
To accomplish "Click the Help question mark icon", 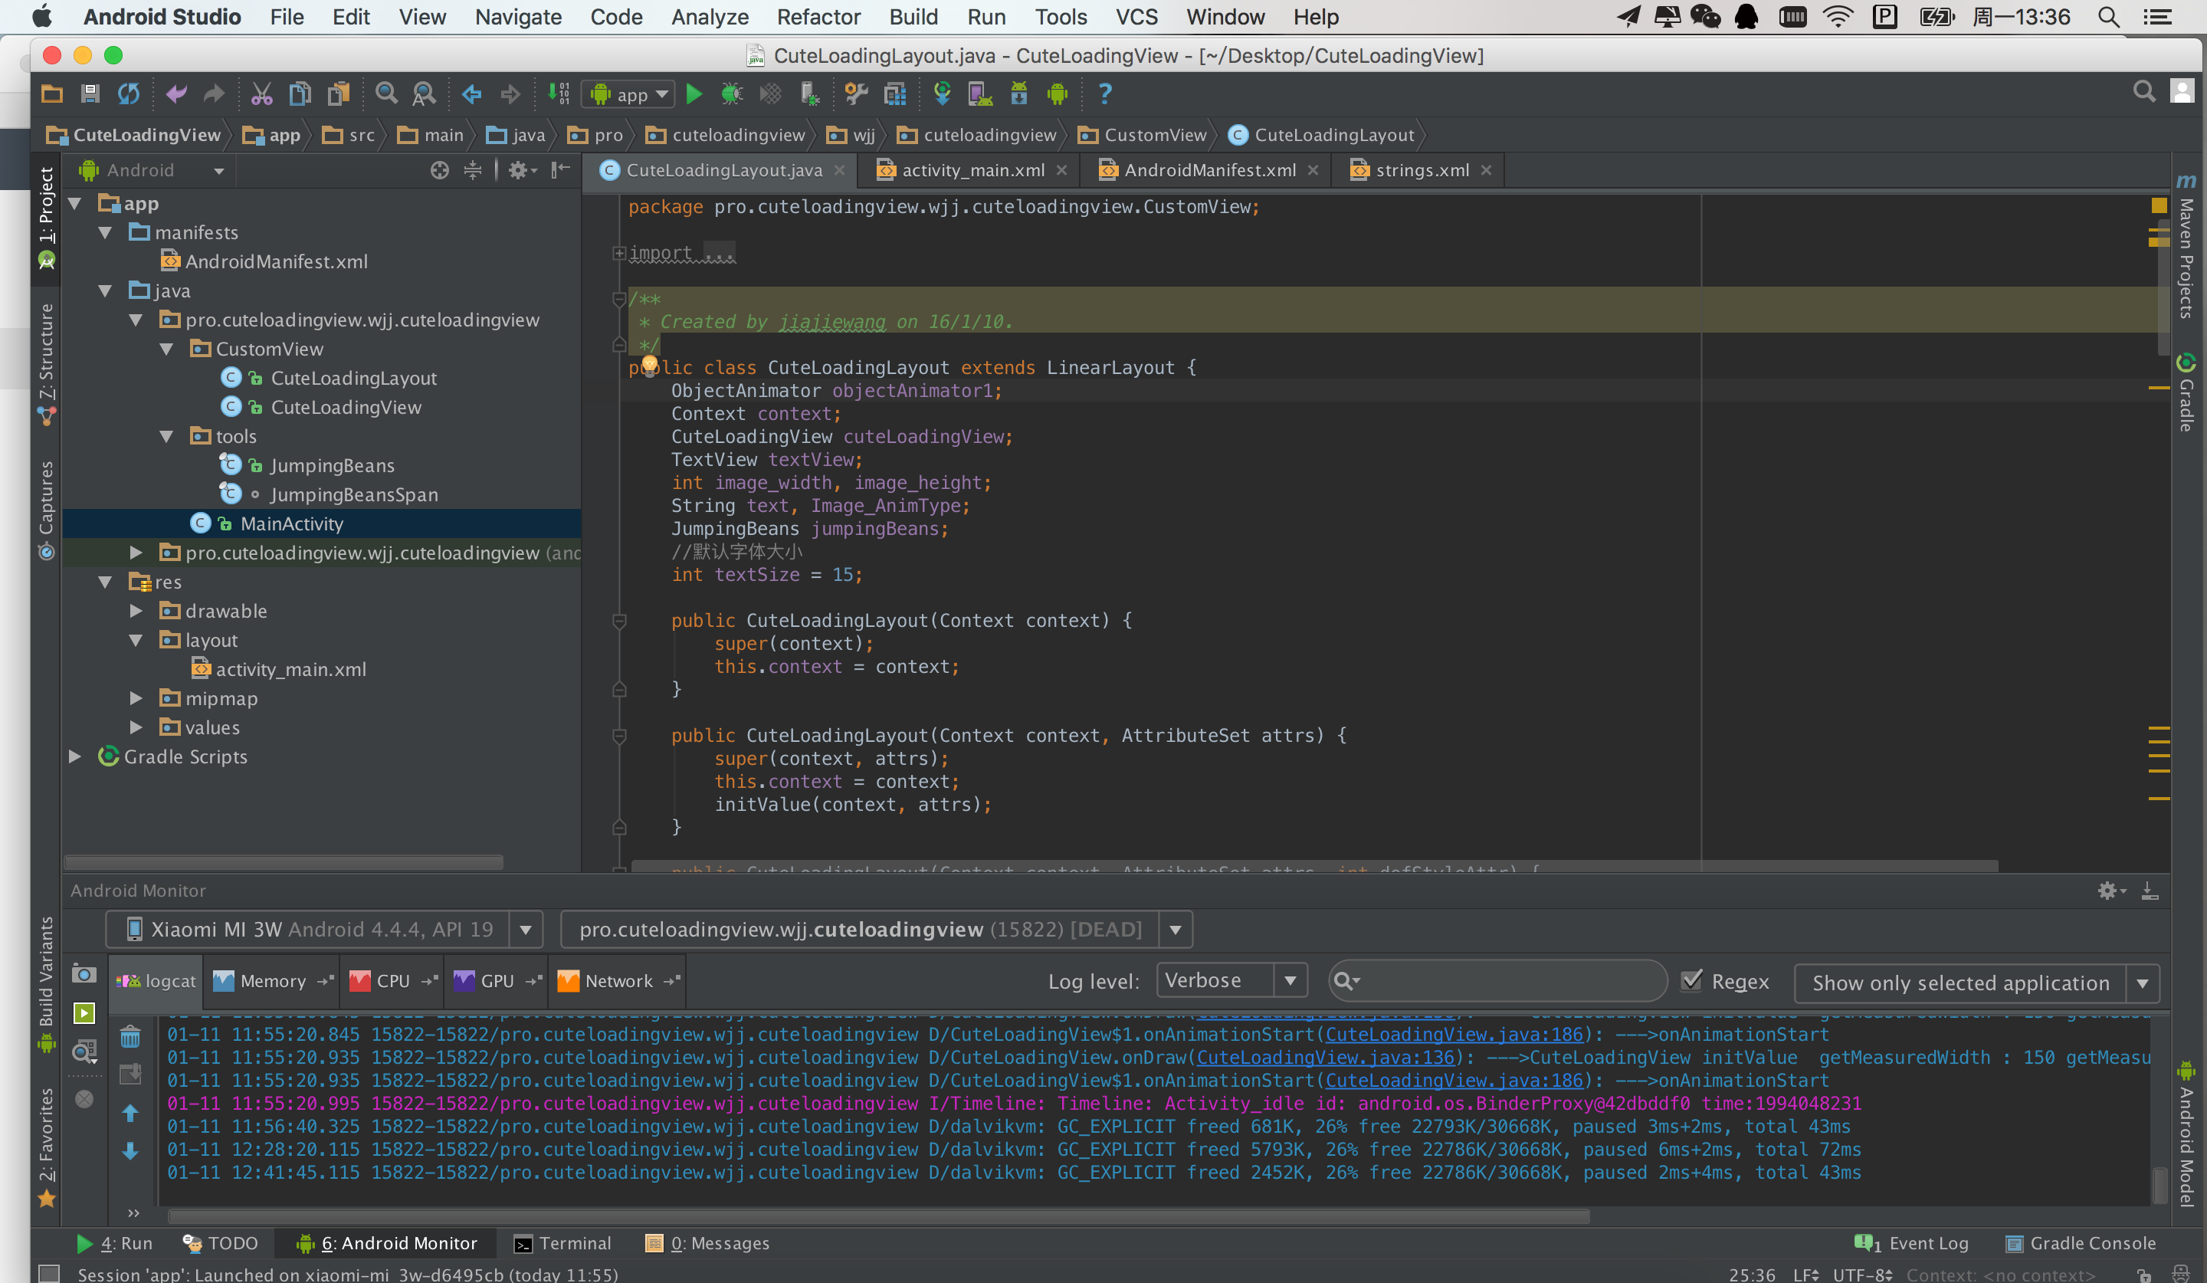I will pos(1104,94).
